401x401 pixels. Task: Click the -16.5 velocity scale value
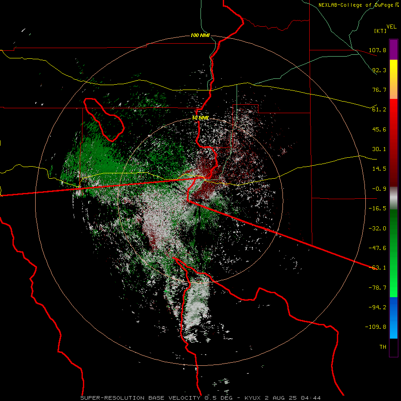[x=377, y=209]
